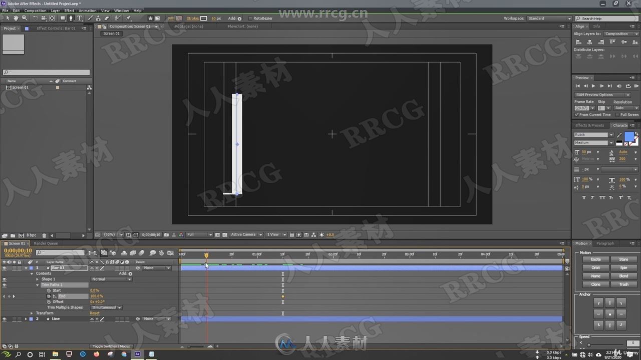Hide the Line layer eye
This screenshot has width=641, height=360.
pyautogui.click(x=5, y=319)
